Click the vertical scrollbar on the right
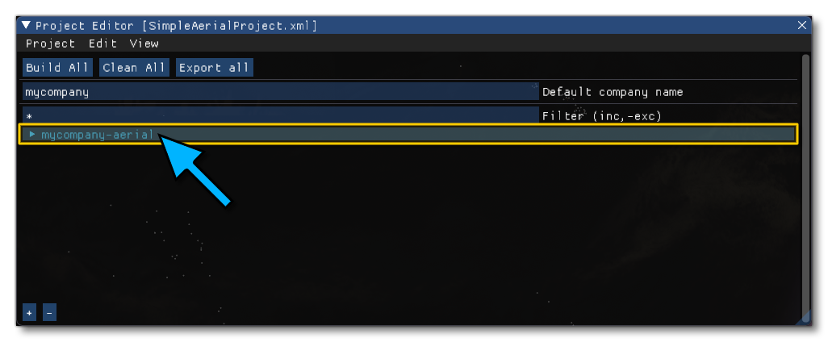Viewport: 828px width, 342px height. click(805, 179)
